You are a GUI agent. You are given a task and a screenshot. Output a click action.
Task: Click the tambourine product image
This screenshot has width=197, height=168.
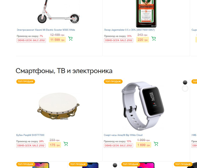click(x=59, y=106)
